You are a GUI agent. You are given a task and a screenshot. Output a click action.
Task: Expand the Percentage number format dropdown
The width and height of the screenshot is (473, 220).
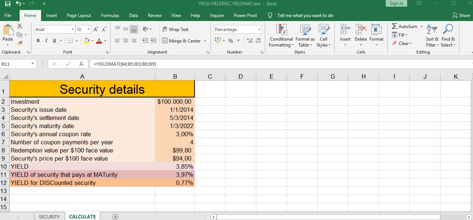[x=259, y=30]
